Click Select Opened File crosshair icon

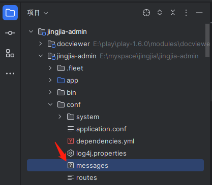click(x=146, y=13)
